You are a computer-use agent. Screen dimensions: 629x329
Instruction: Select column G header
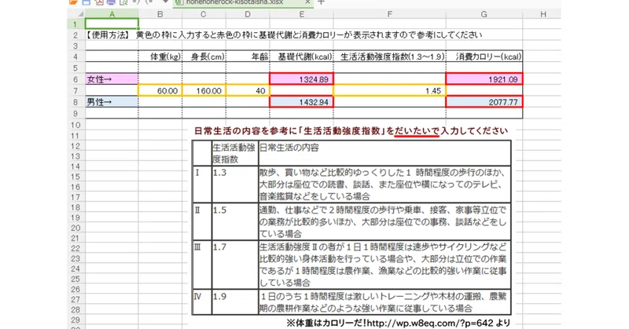(484, 14)
